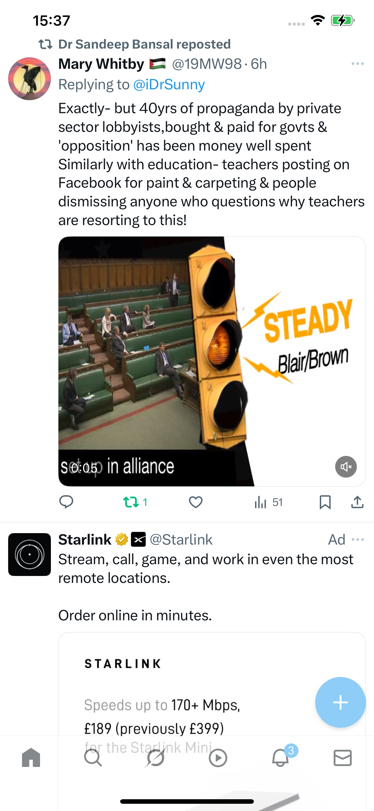
Task: Compose a new post with plus button
Action: (x=340, y=702)
